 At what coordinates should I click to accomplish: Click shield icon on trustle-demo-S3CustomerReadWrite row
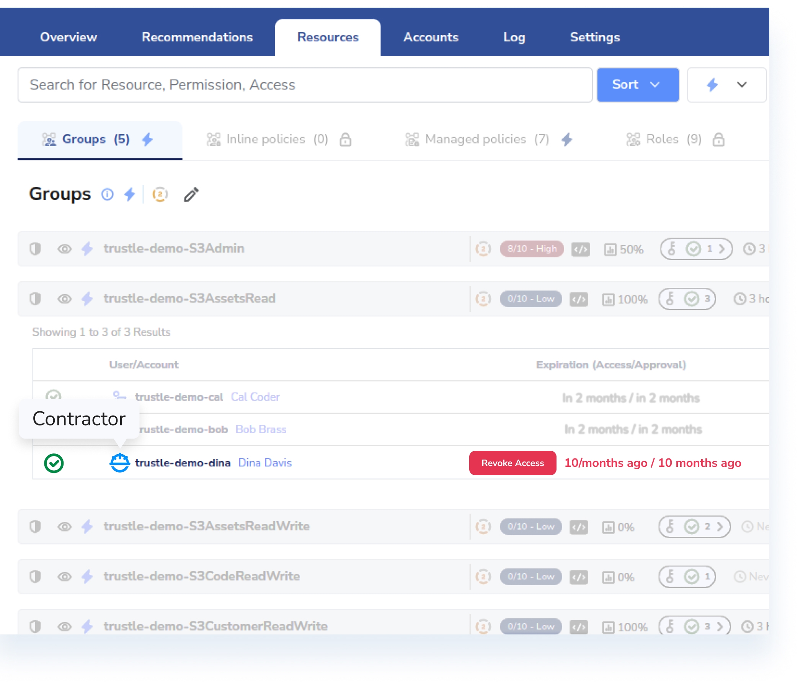(35, 626)
